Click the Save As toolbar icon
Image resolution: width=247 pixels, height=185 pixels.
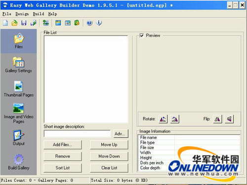34,23
